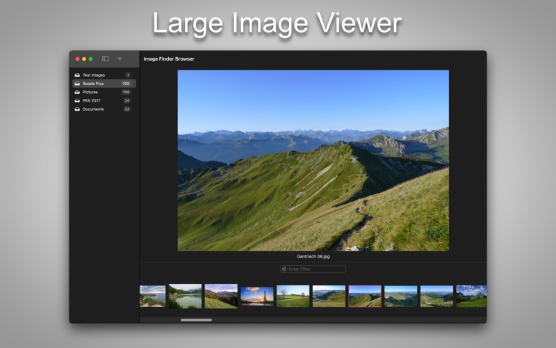556x348 pixels.
Task: Click the plus icon to add a folder
Action: point(120,59)
